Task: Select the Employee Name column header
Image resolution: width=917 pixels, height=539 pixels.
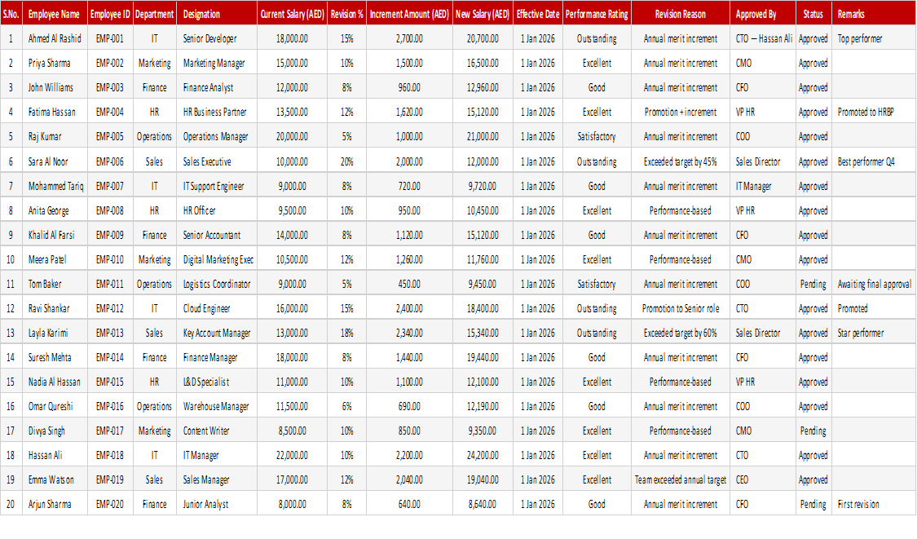Action: point(54,14)
